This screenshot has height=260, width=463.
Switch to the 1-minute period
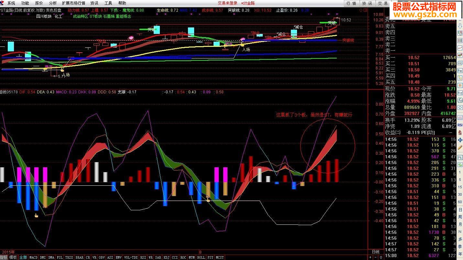tap(460, 172)
